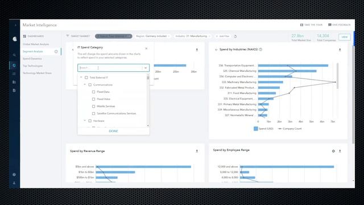
Task: Open Technology Market Share dashboard
Action: 37,73
